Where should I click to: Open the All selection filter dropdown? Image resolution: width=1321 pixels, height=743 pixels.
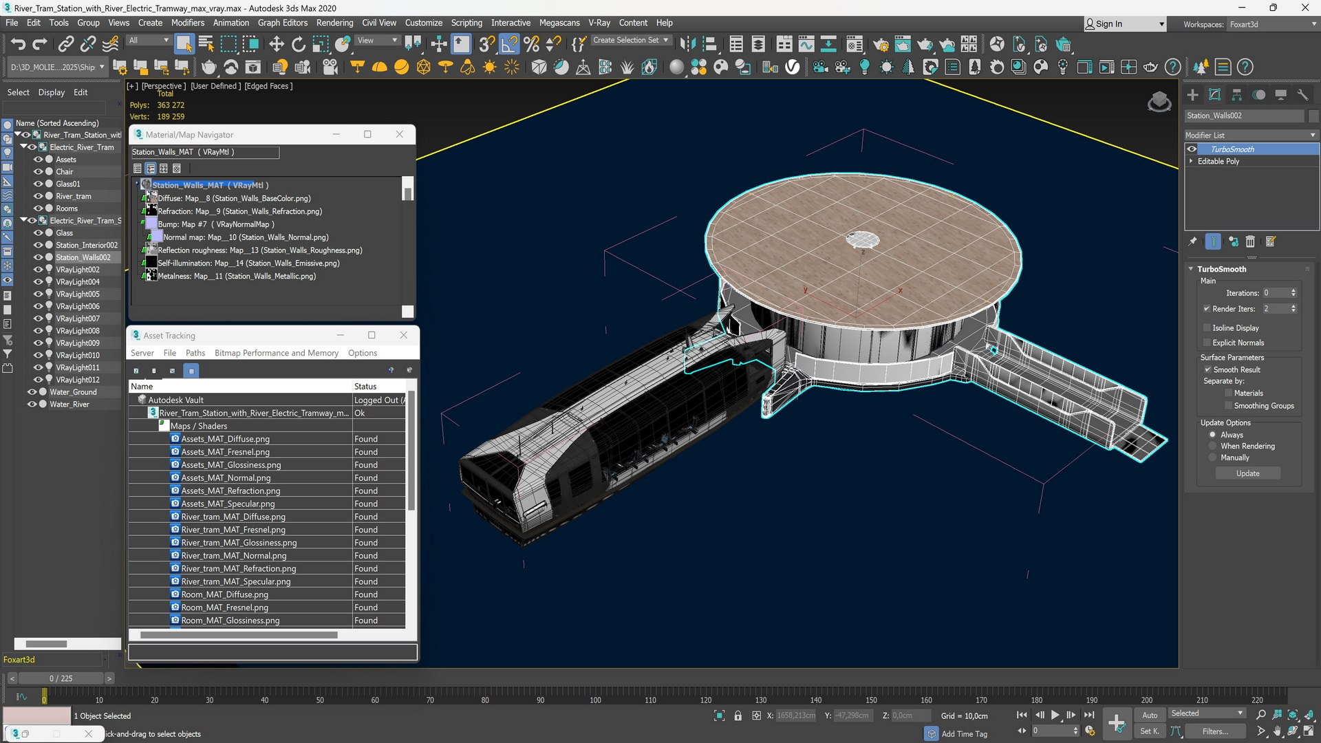(149, 40)
